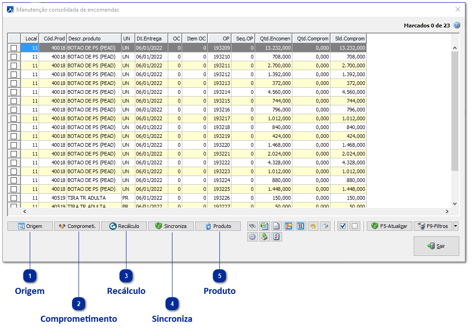The image size is (476, 332).
Task: Click the Qtd.Encomen column header
Action: click(275, 39)
